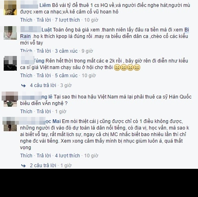Open Mai's avatar thumbnail

10,124
